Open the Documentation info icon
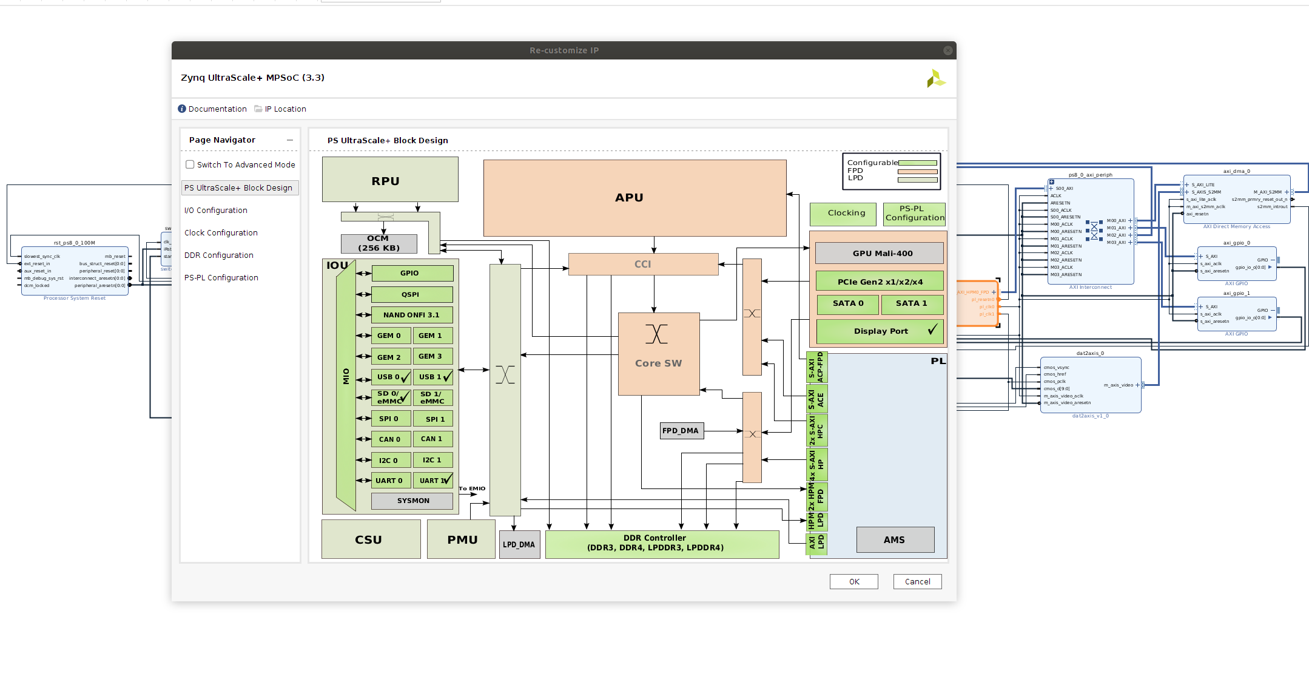Viewport: 1309px width, 696px height. pos(182,109)
